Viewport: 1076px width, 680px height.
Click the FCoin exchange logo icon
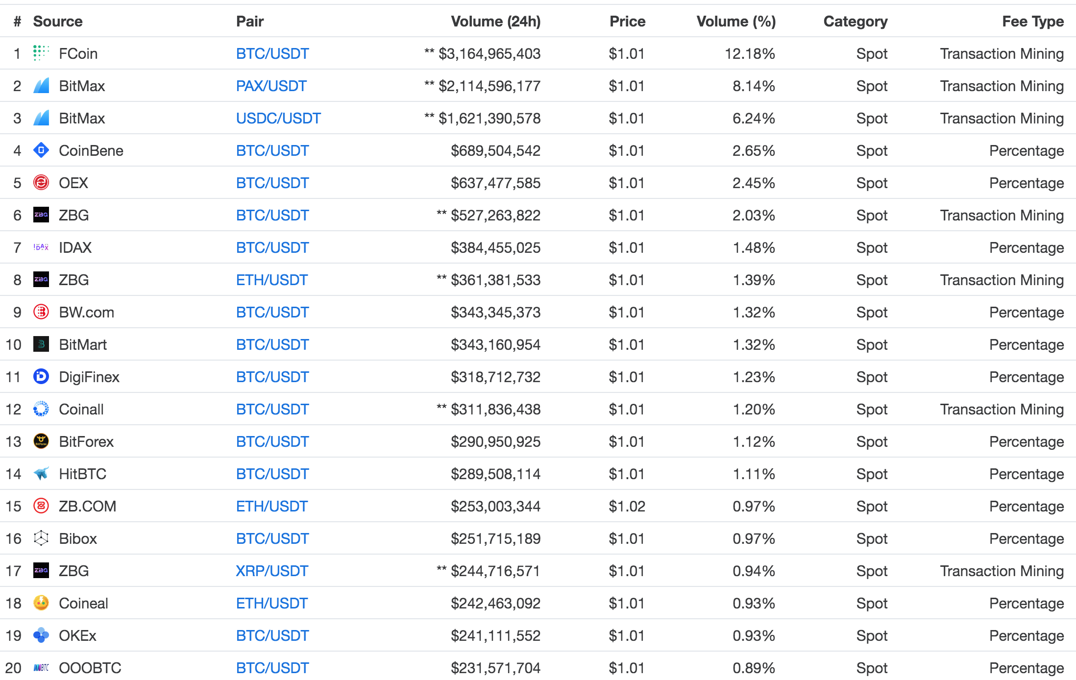click(x=41, y=53)
